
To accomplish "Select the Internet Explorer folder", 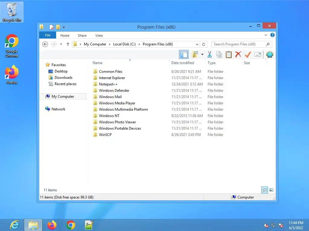I will 112,78.
